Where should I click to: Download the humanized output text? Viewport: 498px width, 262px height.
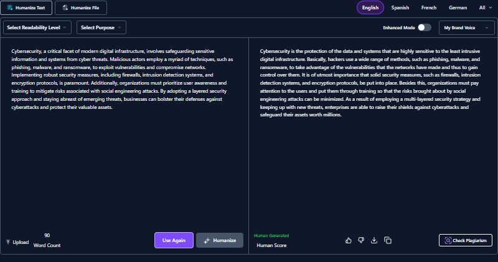pos(374,240)
